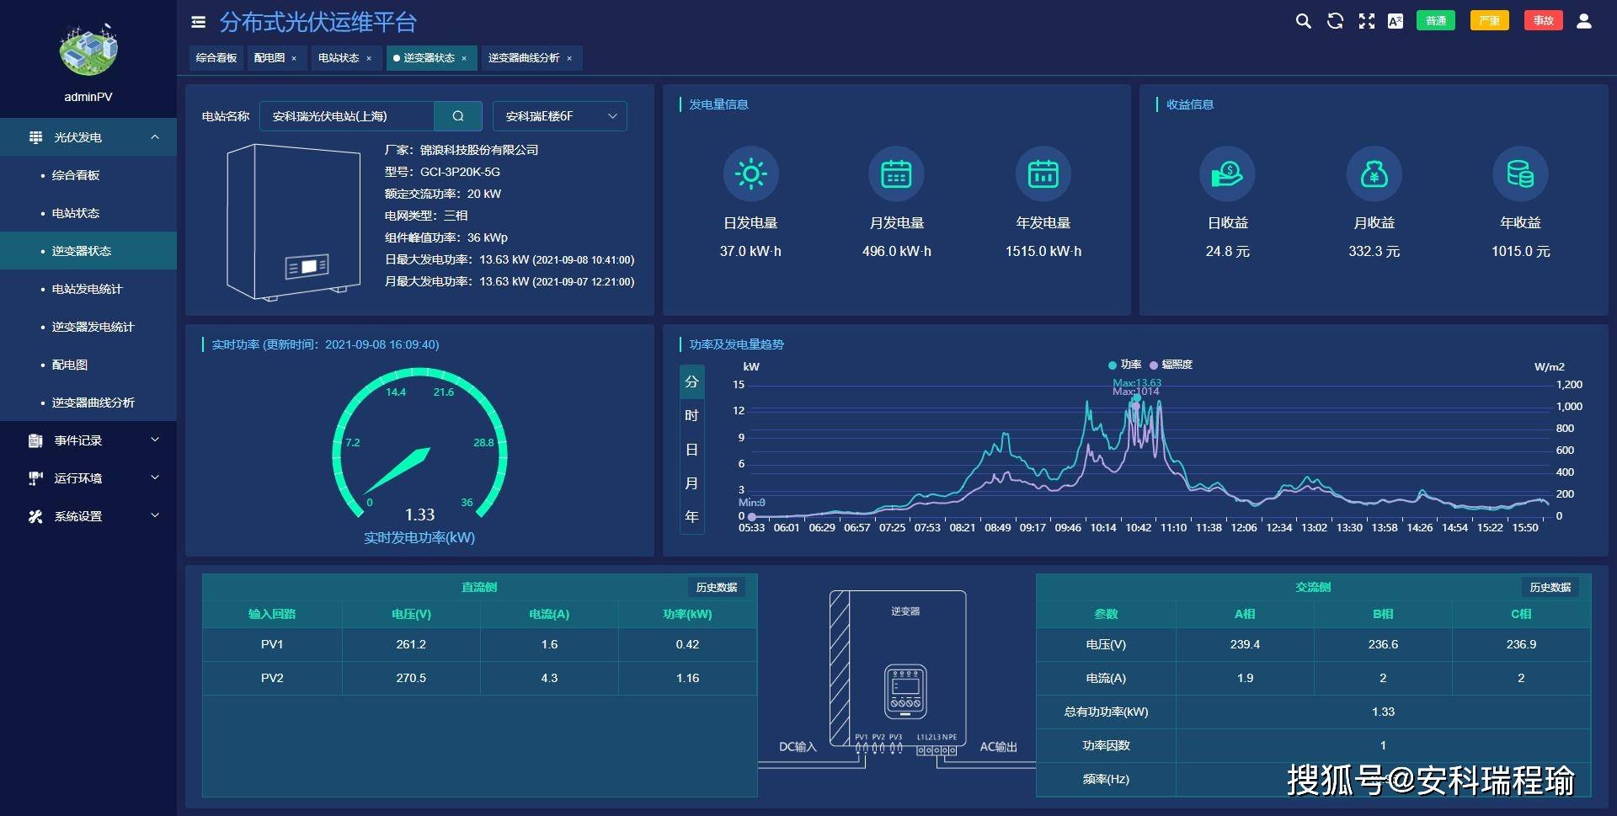Click the 日收益 money hand icon
This screenshot has width=1617, height=816.
point(1227,174)
